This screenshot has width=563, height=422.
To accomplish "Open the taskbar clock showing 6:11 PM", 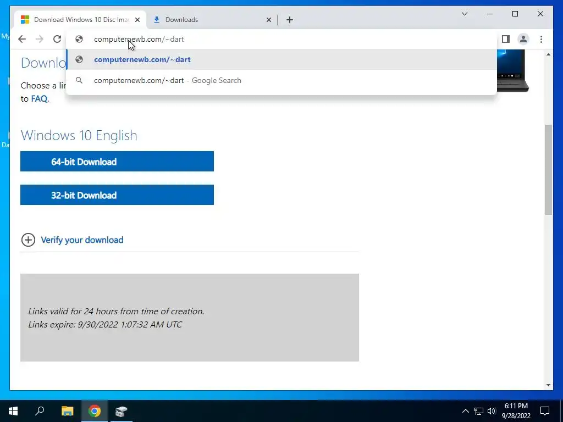I will point(516,411).
